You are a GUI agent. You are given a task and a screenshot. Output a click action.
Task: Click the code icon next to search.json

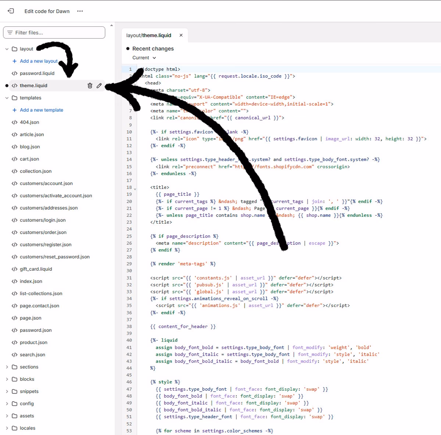[14, 355]
